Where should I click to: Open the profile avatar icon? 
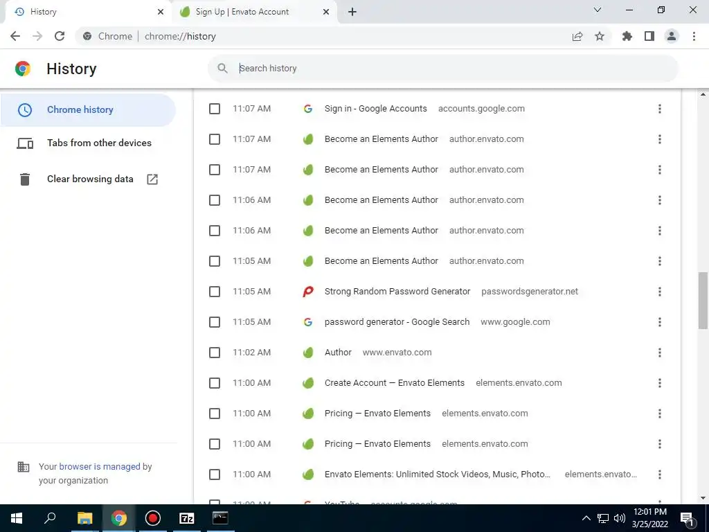672,36
